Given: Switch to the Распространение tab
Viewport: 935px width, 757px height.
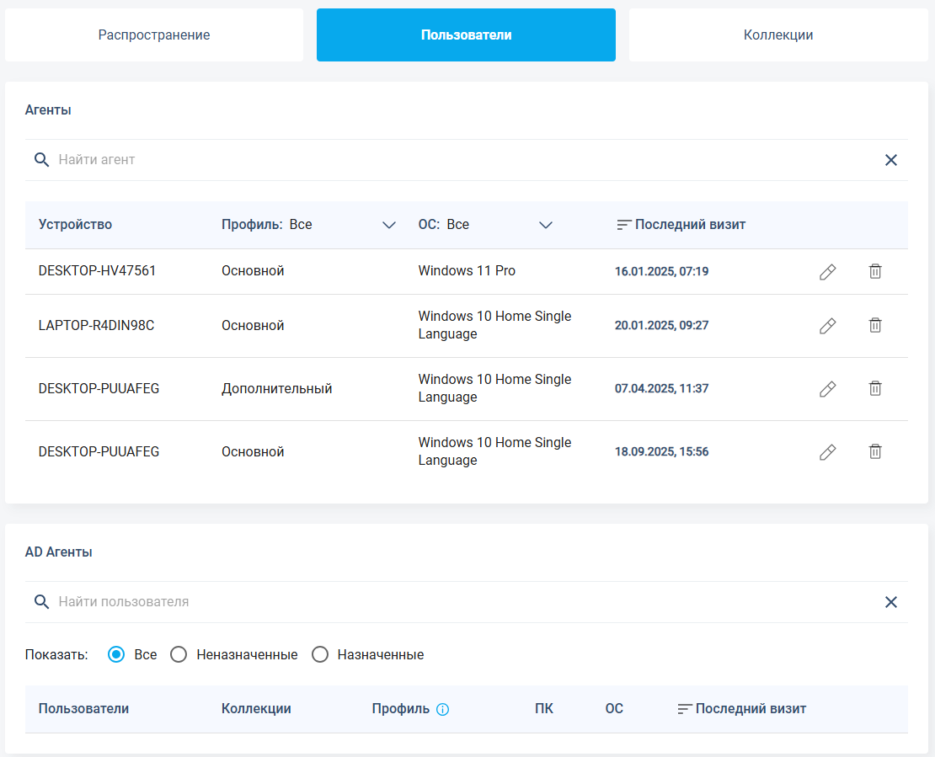Looking at the screenshot, I should [x=154, y=35].
